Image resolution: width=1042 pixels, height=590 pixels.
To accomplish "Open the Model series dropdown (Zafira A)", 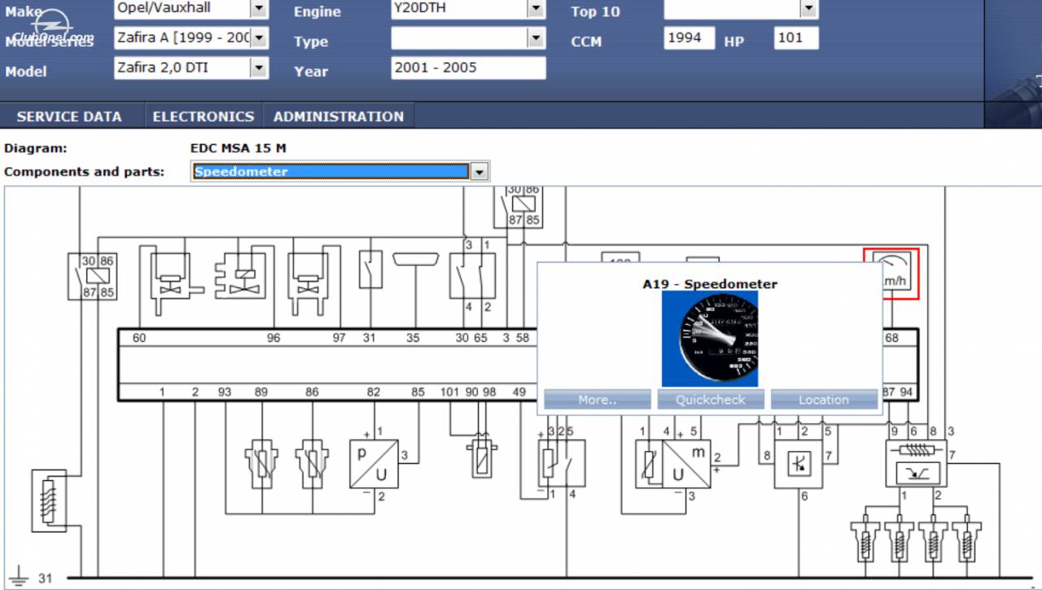I will point(259,37).
